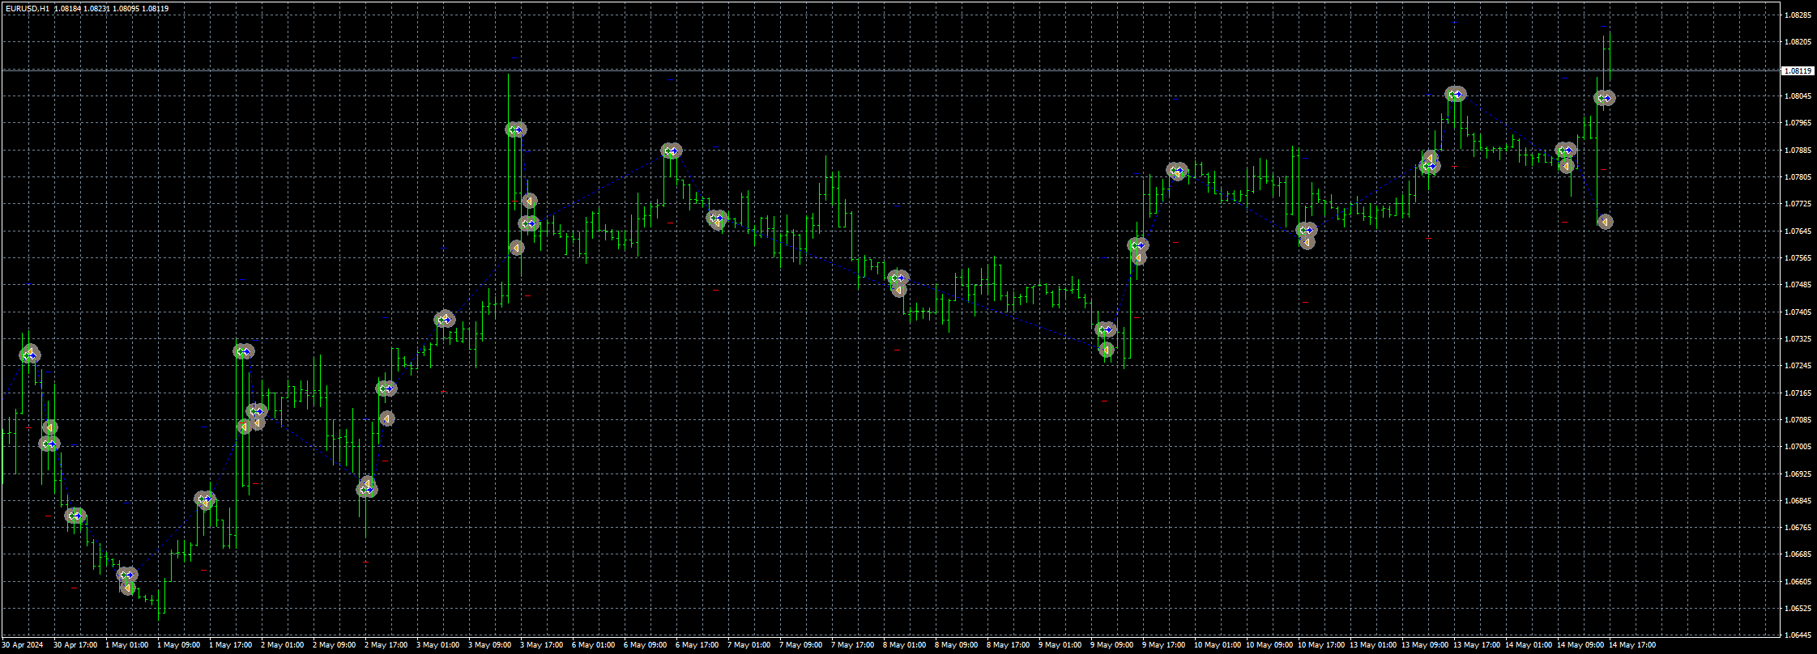Click the 3 May 17:00 time label
This screenshot has height=654, width=1817.
pyautogui.click(x=542, y=645)
